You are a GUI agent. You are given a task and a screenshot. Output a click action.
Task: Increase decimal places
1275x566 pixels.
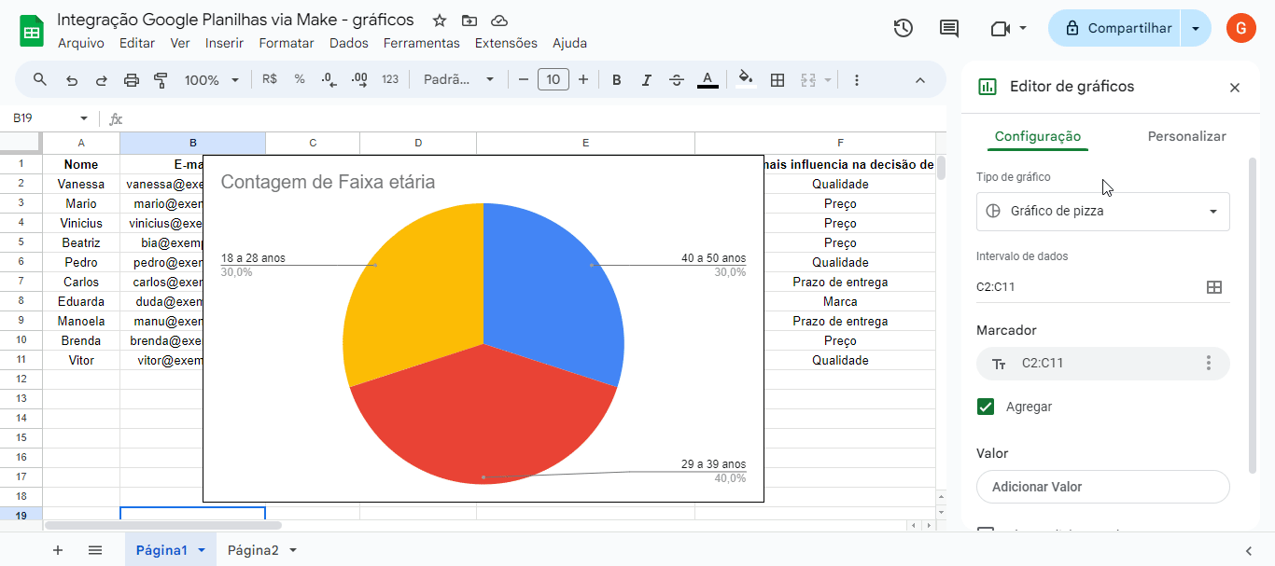[358, 79]
